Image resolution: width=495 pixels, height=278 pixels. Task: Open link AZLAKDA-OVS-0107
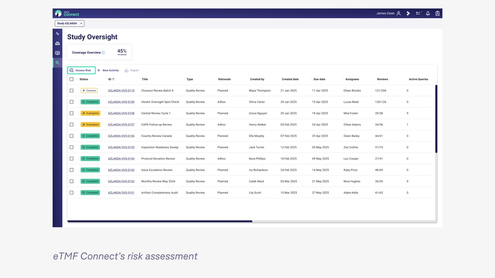(x=121, y=124)
